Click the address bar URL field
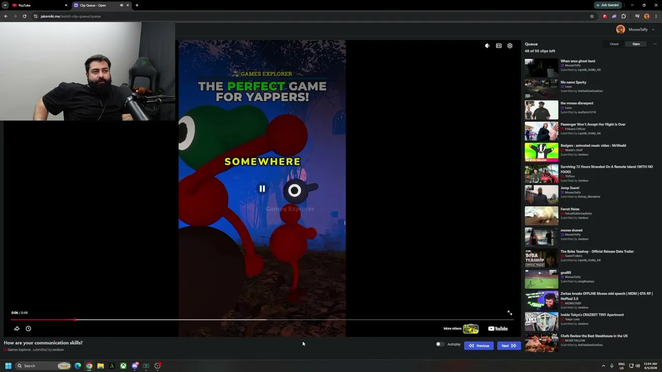Image resolution: width=662 pixels, height=372 pixels. pos(310,16)
